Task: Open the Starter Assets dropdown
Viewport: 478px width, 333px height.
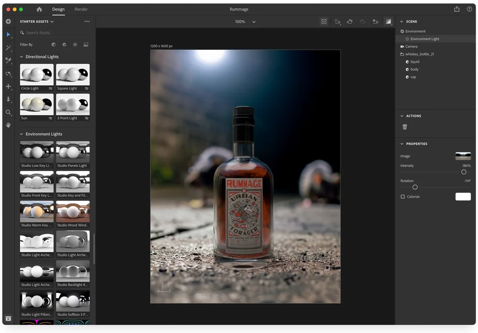Action: tap(37, 22)
